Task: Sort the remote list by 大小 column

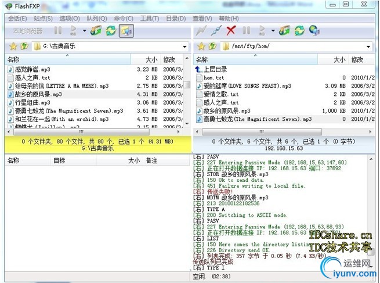Action: pyautogui.click(x=332, y=59)
